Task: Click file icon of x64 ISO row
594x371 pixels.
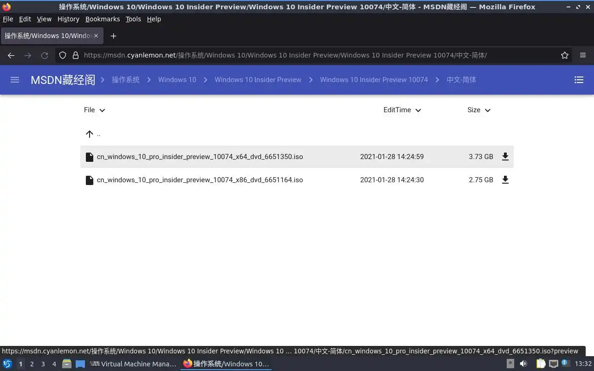Action: [90, 157]
